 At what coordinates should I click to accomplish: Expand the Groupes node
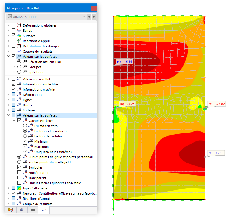coord(14,67)
